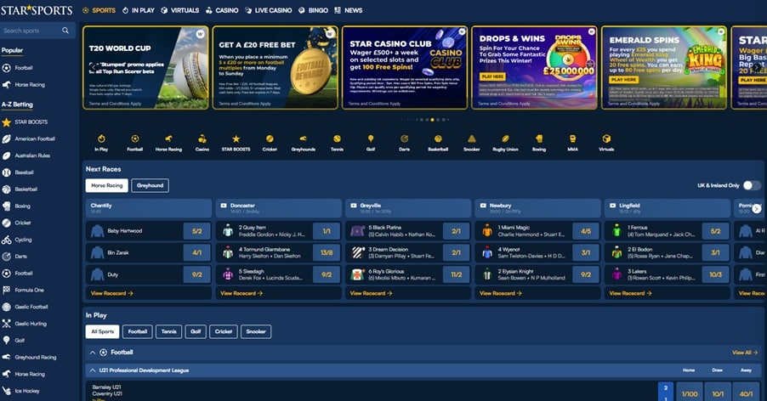
Task: Select Horse Racing next races filter
Action: click(x=106, y=185)
